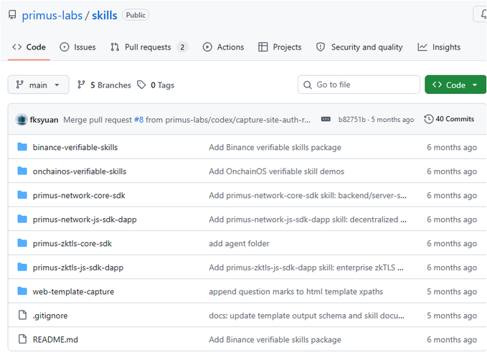Open the Insights tab

click(439, 47)
